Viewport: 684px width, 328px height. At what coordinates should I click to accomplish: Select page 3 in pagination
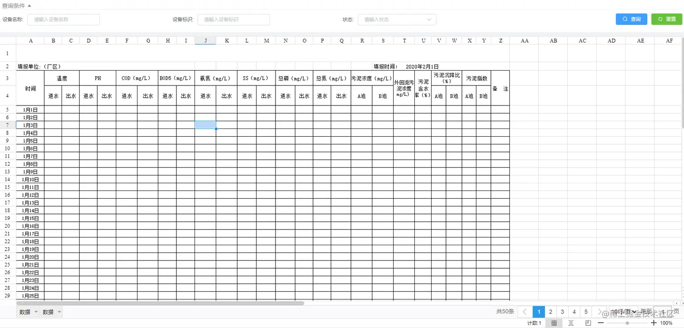[x=562, y=312]
